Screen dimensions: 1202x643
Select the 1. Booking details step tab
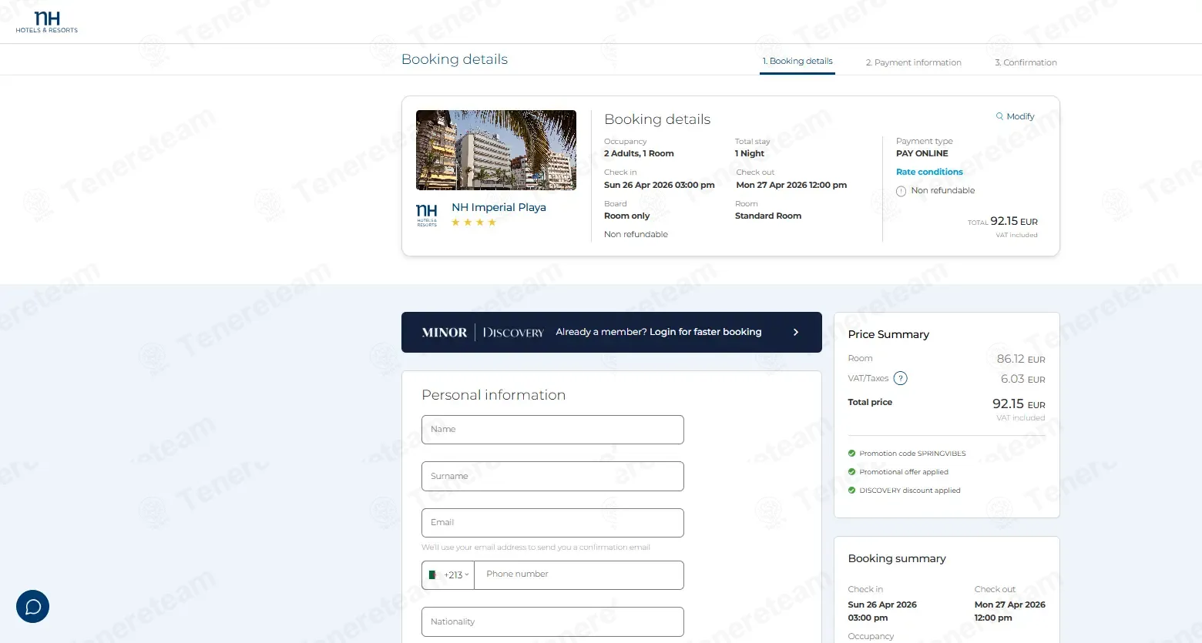pyautogui.click(x=797, y=62)
